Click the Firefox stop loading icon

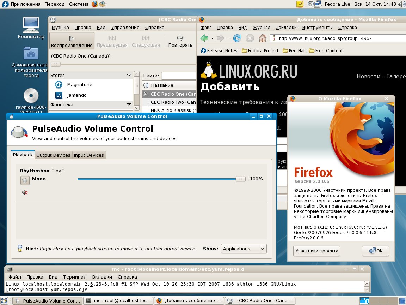[250, 38]
